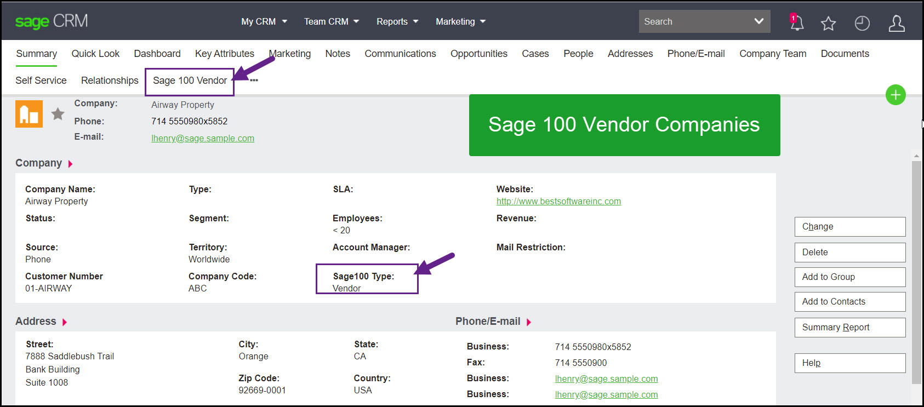Click the Summary Report button

(850, 328)
